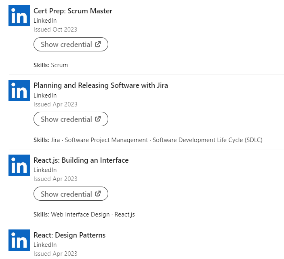Click LinkedIn logo beside Planning and Releasing Software
Image resolution: width=284 pixels, height=259 pixels.
click(19, 90)
